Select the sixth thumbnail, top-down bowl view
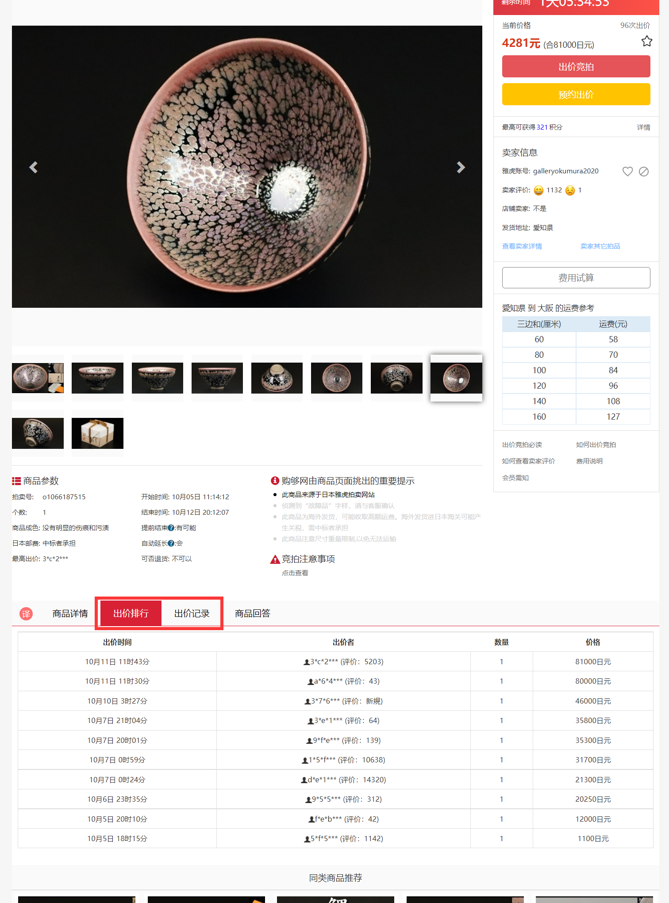This screenshot has width=669, height=903. point(336,378)
